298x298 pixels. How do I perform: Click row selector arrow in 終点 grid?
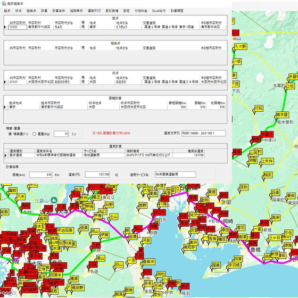pyautogui.click(x=5, y=82)
